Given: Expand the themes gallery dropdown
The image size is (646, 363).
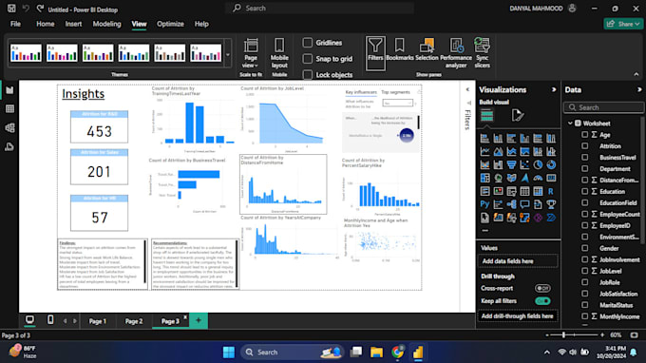Looking at the screenshot, I should pyautogui.click(x=228, y=54).
